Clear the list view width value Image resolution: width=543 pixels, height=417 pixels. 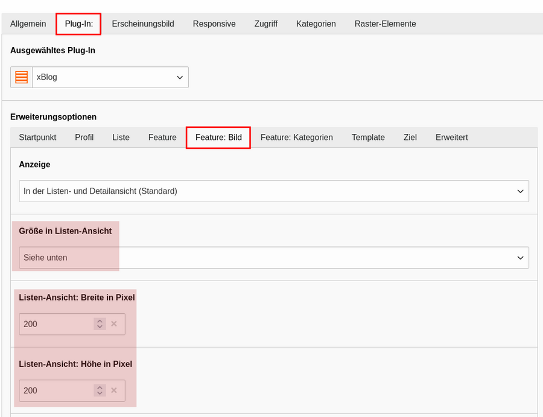114,324
